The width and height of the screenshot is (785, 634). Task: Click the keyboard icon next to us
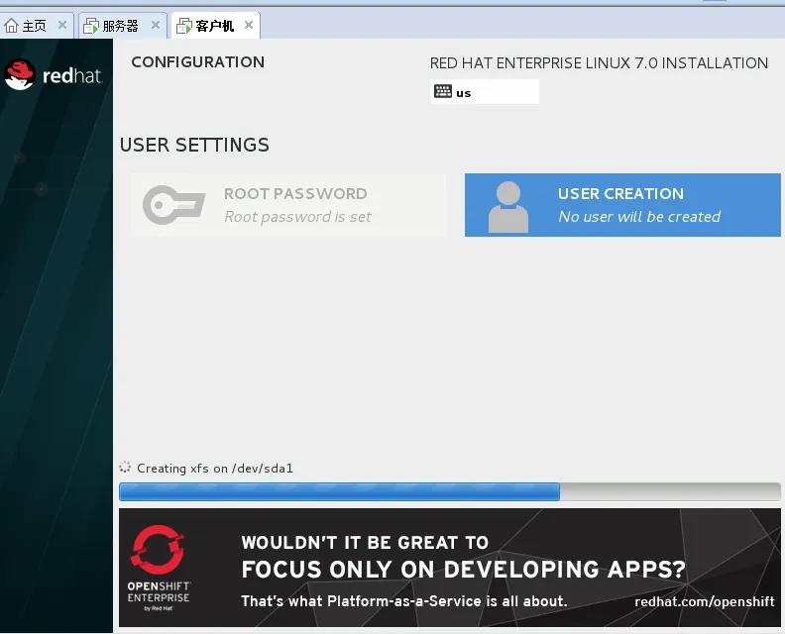point(443,91)
